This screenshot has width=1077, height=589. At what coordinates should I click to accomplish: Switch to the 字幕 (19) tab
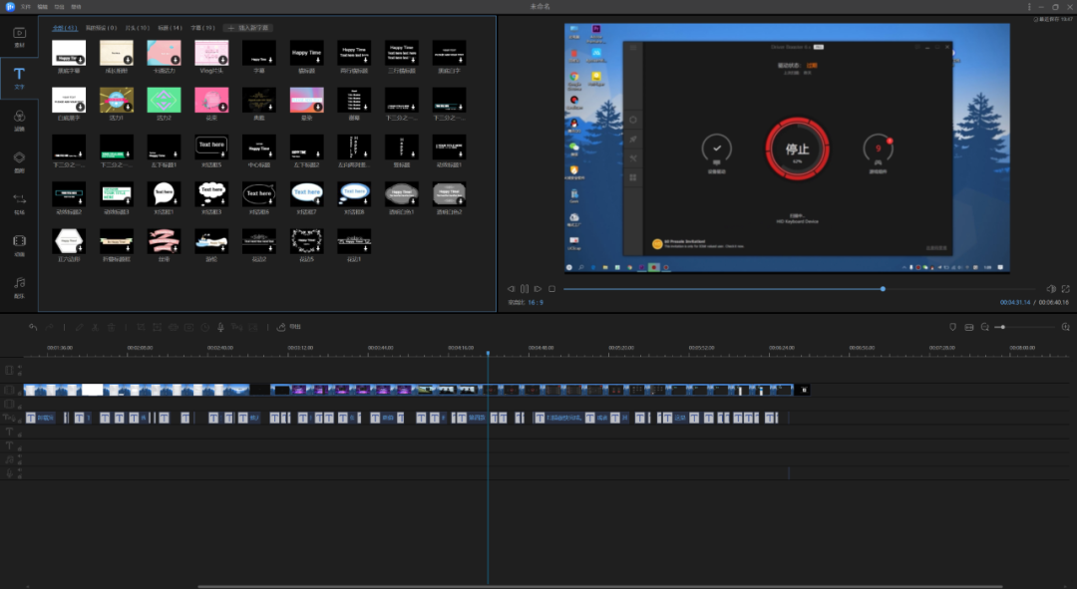[202, 28]
